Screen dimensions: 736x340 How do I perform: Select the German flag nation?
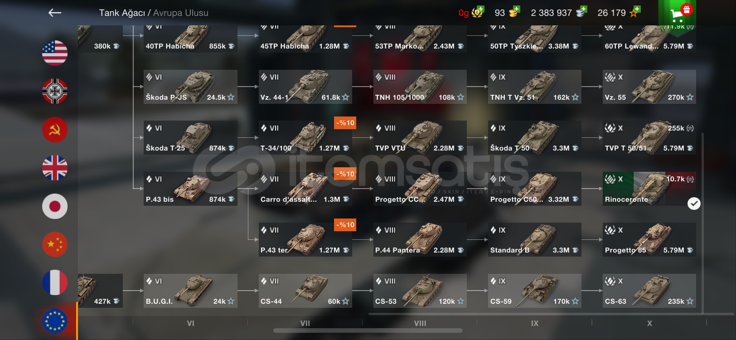pyautogui.click(x=55, y=91)
